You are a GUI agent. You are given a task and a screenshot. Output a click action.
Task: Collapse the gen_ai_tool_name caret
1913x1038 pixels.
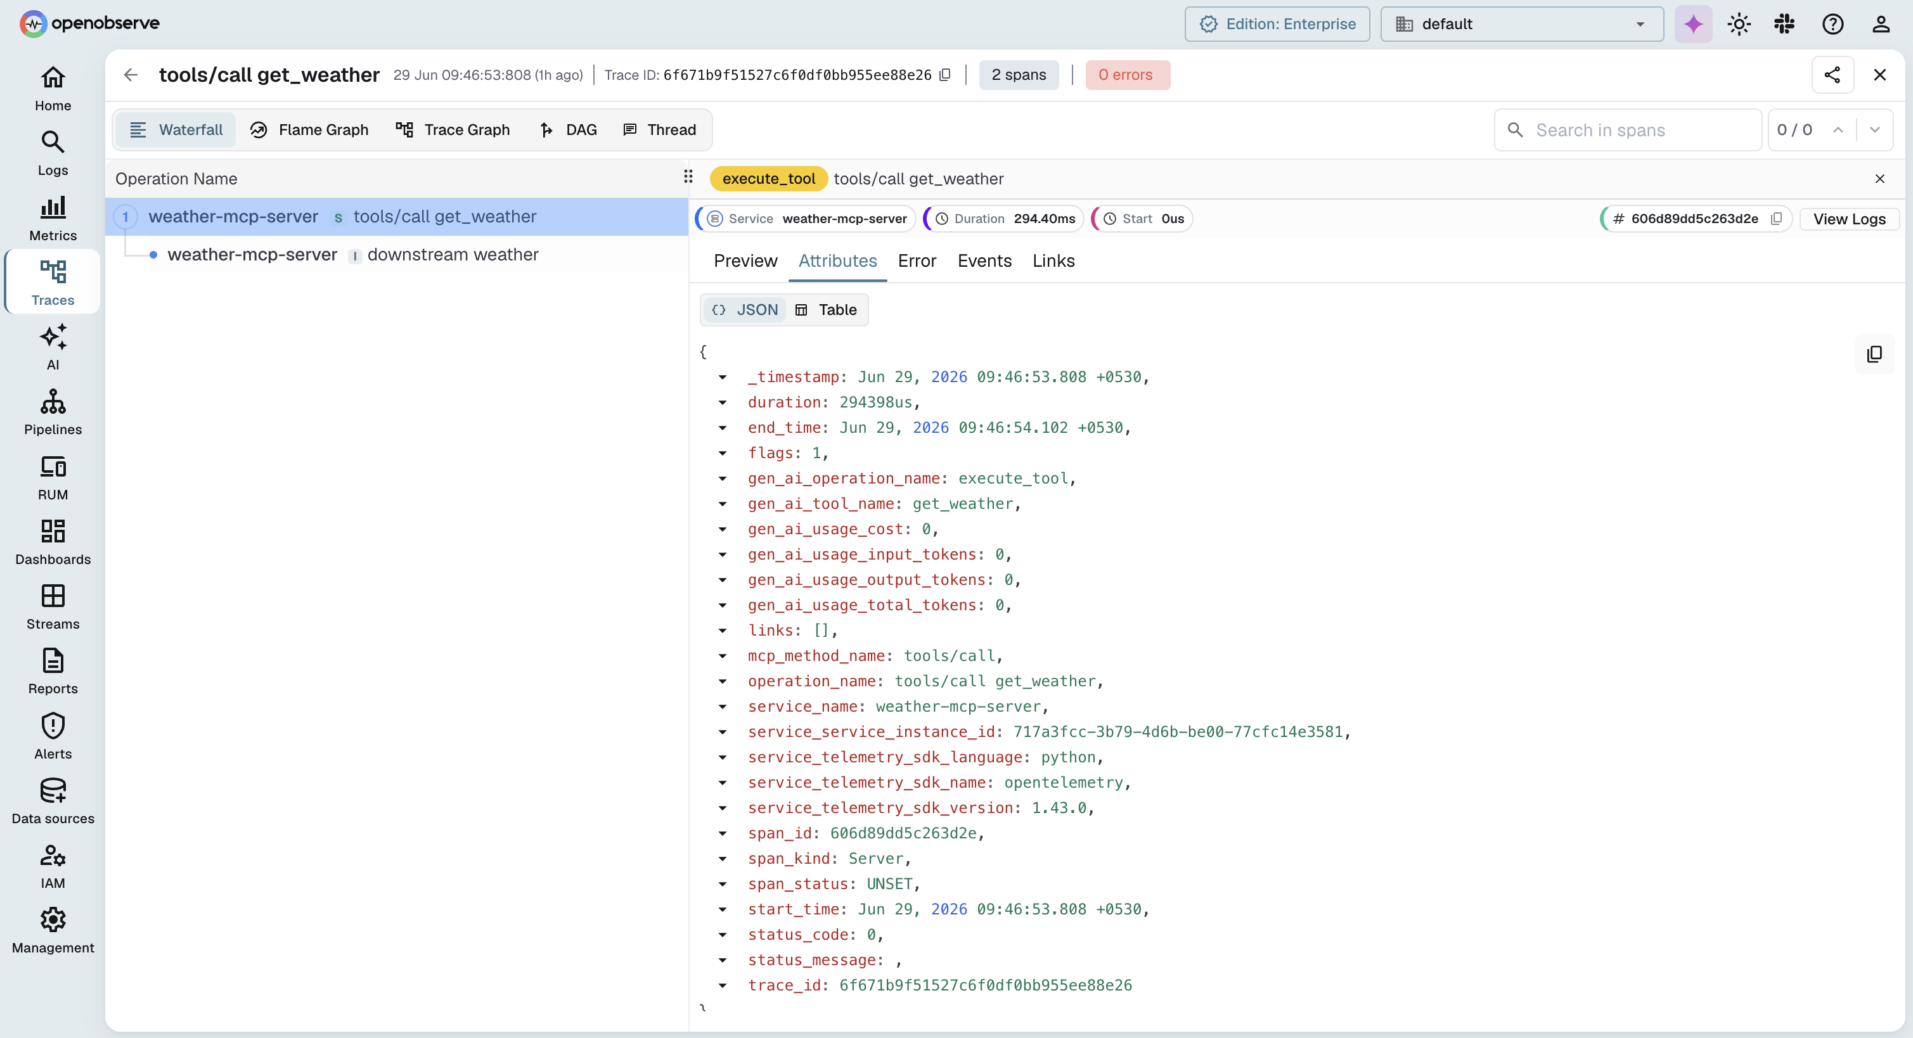[x=723, y=504]
